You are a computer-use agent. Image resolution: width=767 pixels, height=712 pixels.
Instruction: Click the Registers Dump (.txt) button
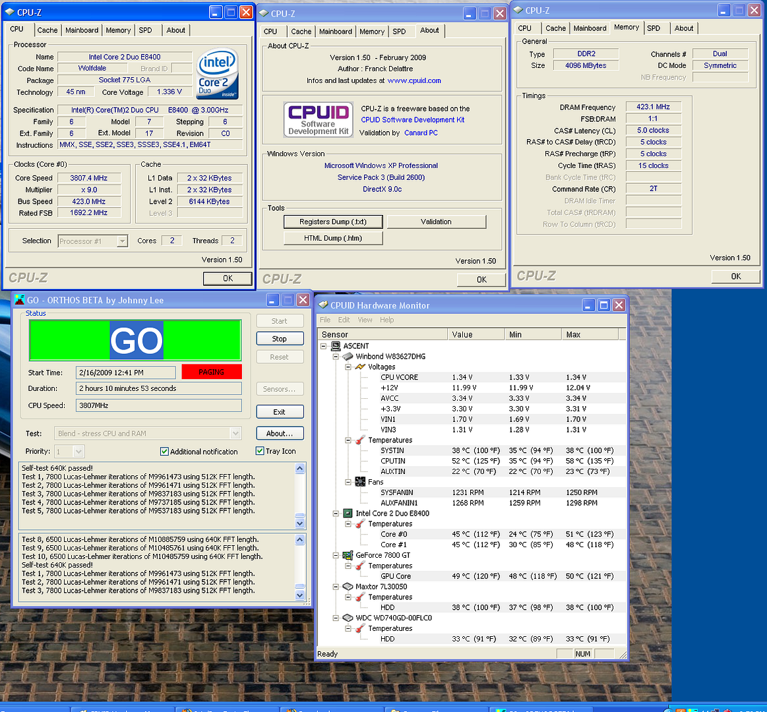pos(332,222)
